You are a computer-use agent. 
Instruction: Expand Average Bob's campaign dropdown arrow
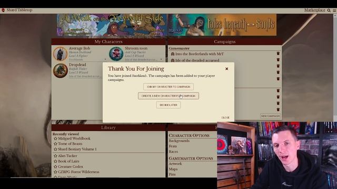pos(105,59)
